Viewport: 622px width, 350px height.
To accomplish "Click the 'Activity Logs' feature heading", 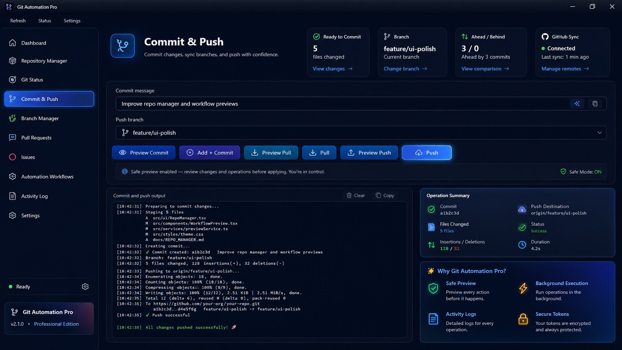I will coord(461,314).
